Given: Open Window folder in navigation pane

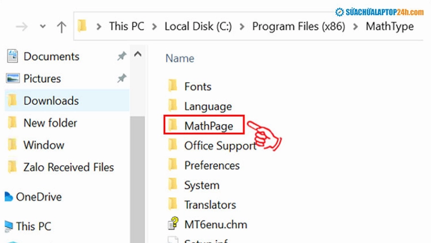Looking at the screenshot, I should point(44,145).
